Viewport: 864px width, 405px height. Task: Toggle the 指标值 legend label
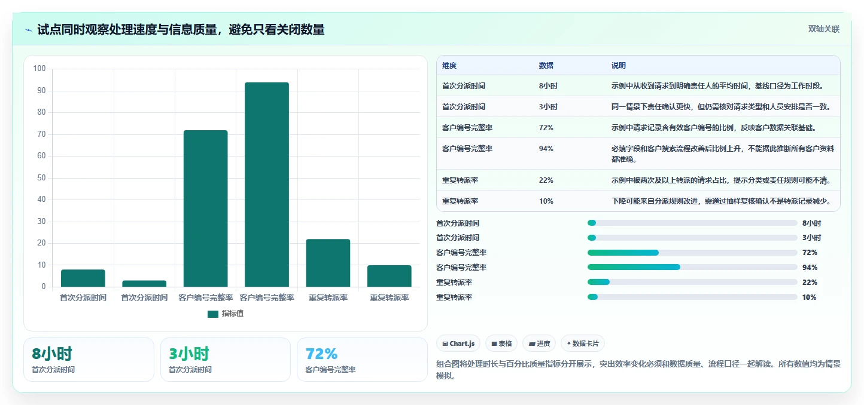click(x=232, y=314)
